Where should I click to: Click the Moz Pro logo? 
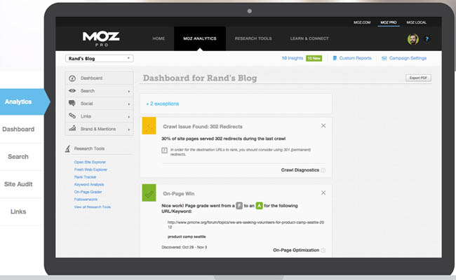pyautogui.click(x=101, y=39)
